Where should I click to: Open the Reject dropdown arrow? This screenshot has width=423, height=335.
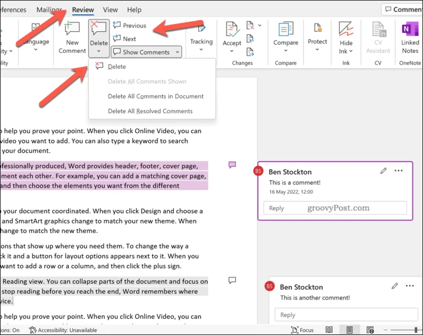(x=260, y=25)
